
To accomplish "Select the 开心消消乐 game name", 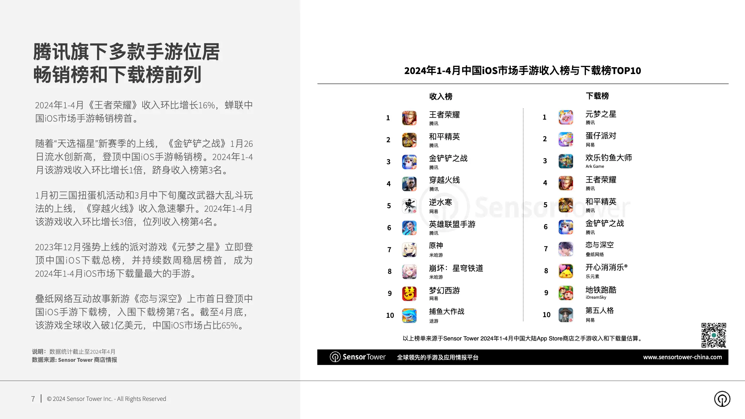I will coord(606,267).
